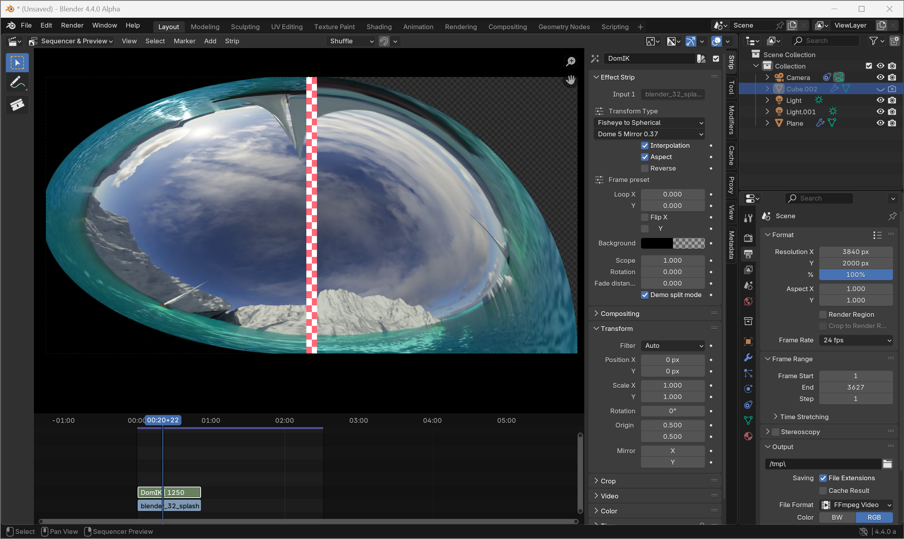
Task: Click the Mirror X button
Action: [672, 451]
